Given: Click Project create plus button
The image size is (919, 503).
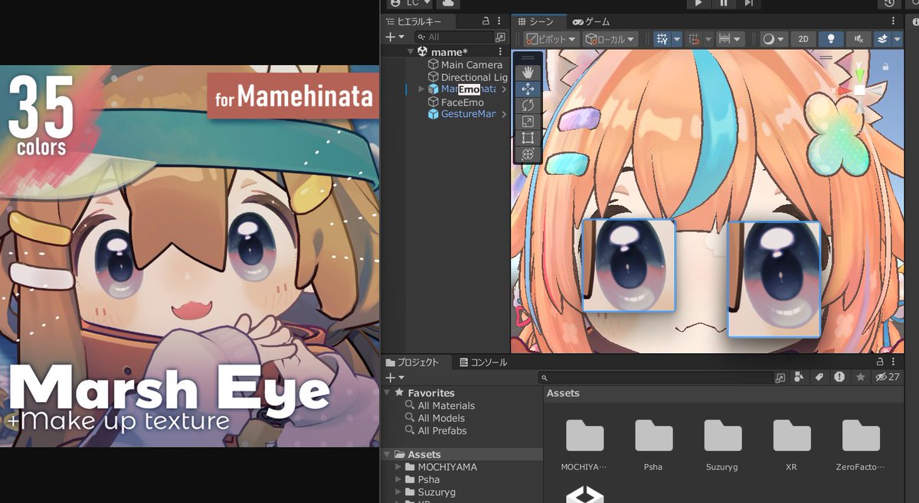Looking at the screenshot, I should [394, 378].
